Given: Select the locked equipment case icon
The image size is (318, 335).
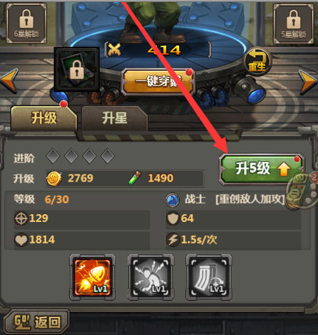Looking at the screenshot, I should click(77, 69).
